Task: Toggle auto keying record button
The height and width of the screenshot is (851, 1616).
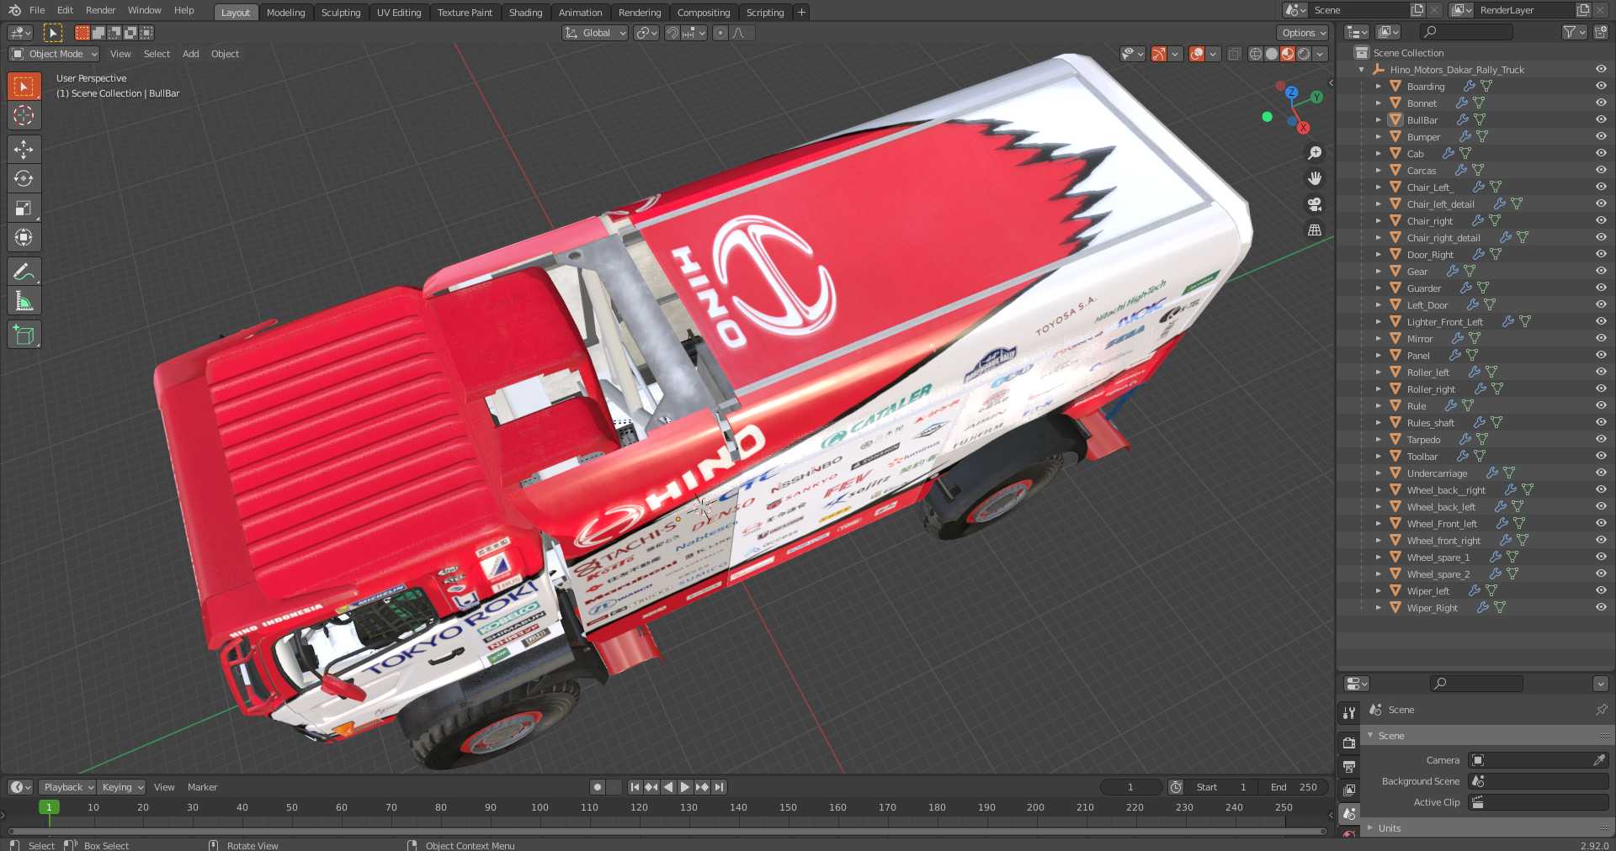Action: (x=598, y=787)
